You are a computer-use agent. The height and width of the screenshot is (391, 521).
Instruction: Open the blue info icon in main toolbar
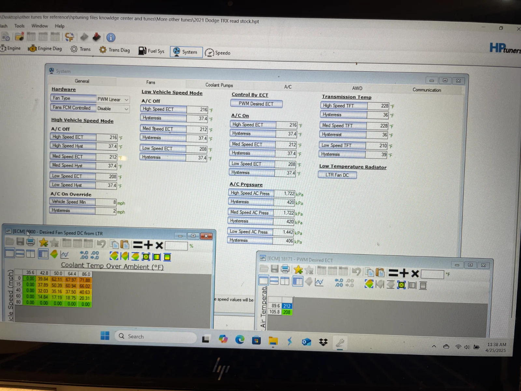pyautogui.click(x=111, y=37)
